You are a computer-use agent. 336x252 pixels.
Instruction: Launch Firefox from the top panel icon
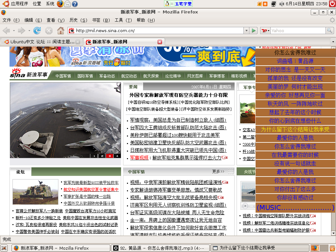[60, 4]
